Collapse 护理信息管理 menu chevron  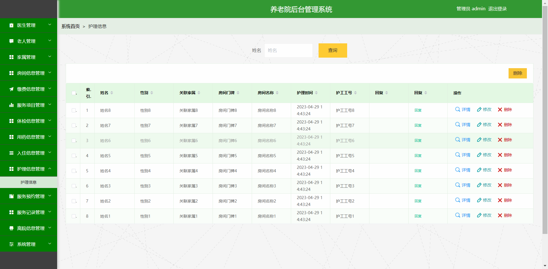point(50,169)
